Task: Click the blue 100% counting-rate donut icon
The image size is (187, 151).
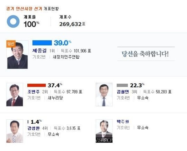Action: point(13,21)
